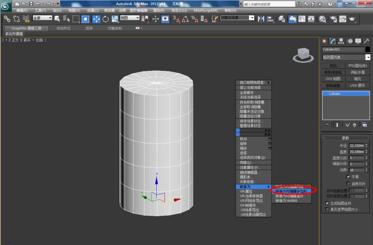Click the Mirror tool icon
Image resolution: width=373 pixels, height=245 pixels.
(x=261, y=19)
